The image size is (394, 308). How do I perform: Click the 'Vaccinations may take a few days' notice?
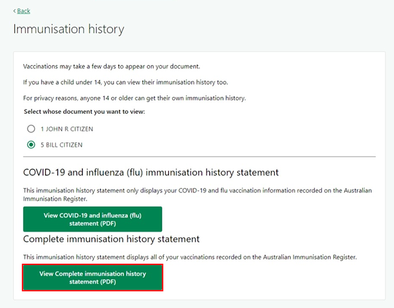[112, 67]
